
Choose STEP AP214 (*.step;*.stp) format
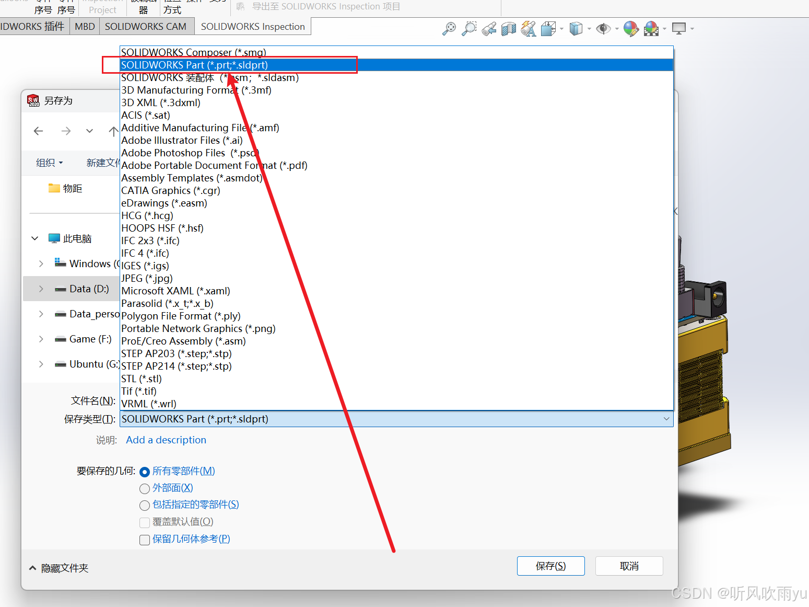tap(396, 366)
